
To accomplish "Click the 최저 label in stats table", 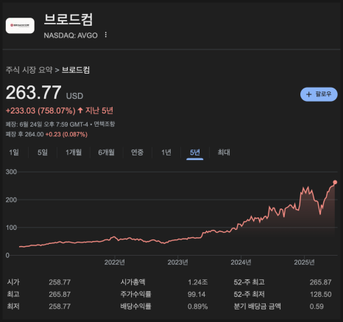I will (x=13, y=307).
